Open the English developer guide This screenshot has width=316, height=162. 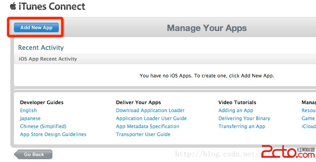coord(28,111)
